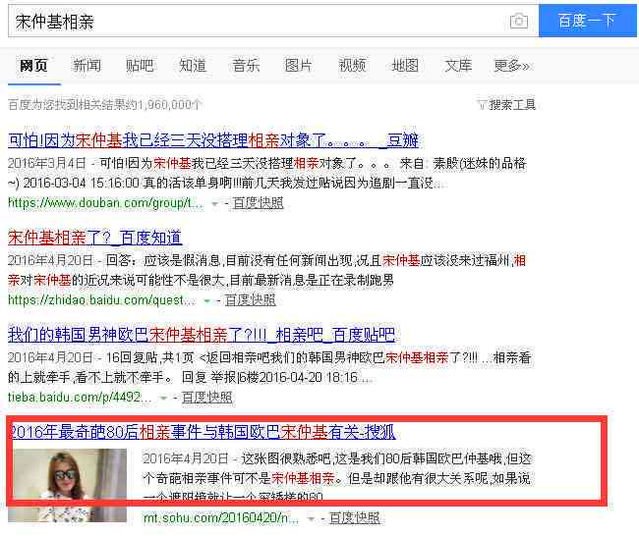Open 百度快照 for the 贴吧 result

[x=207, y=397]
